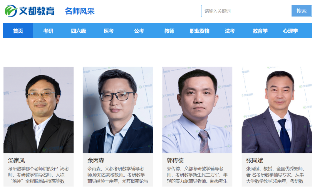The image size is (320, 192).
Task: Click the 文都教育 green logo icon
Action: [x=11, y=11]
